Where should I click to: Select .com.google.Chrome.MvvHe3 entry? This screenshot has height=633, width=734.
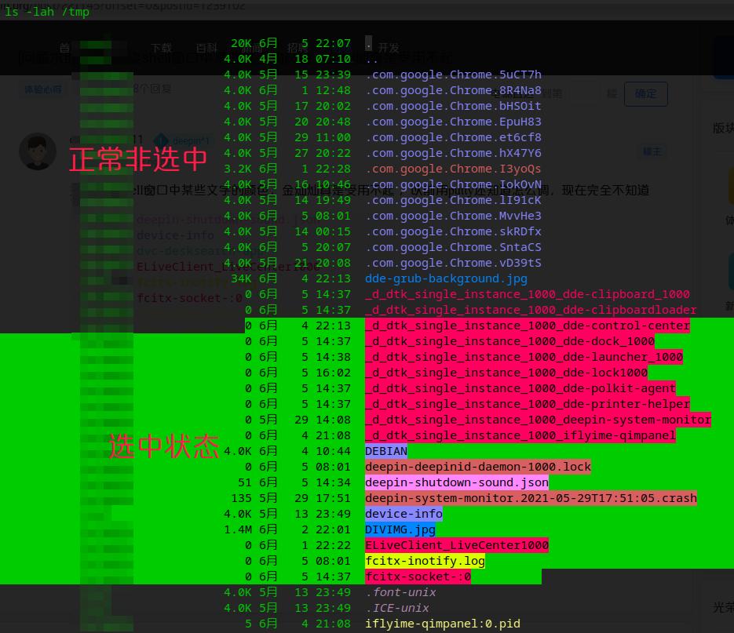point(453,216)
